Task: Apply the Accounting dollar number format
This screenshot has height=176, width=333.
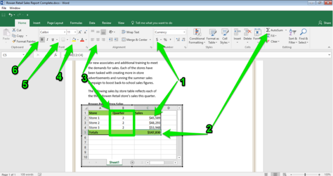Action: coord(157,39)
